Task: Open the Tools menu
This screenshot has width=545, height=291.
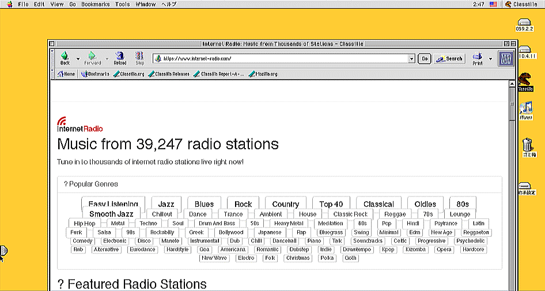Action: [122, 4]
